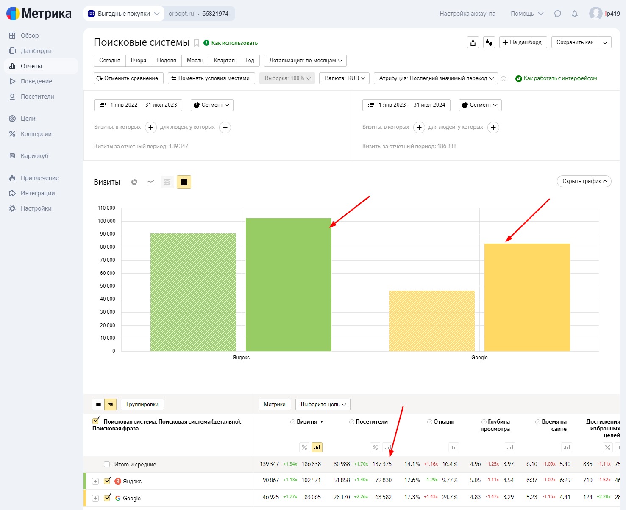Expand the Яндекс row

[x=95, y=481]
